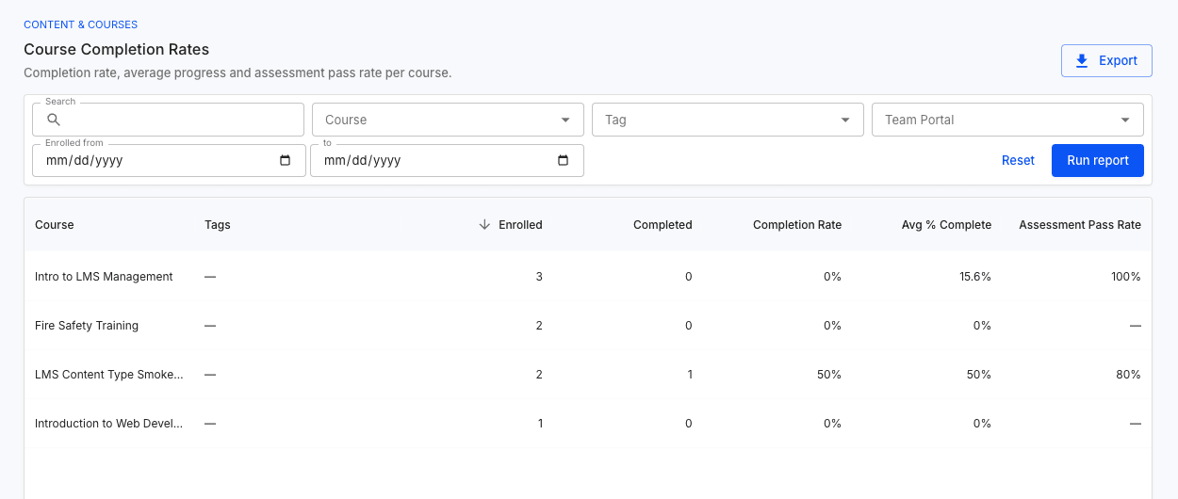Select the Intro to LMS Management row
This screenshot has height=499, width=1178.
tap(588, 277)
